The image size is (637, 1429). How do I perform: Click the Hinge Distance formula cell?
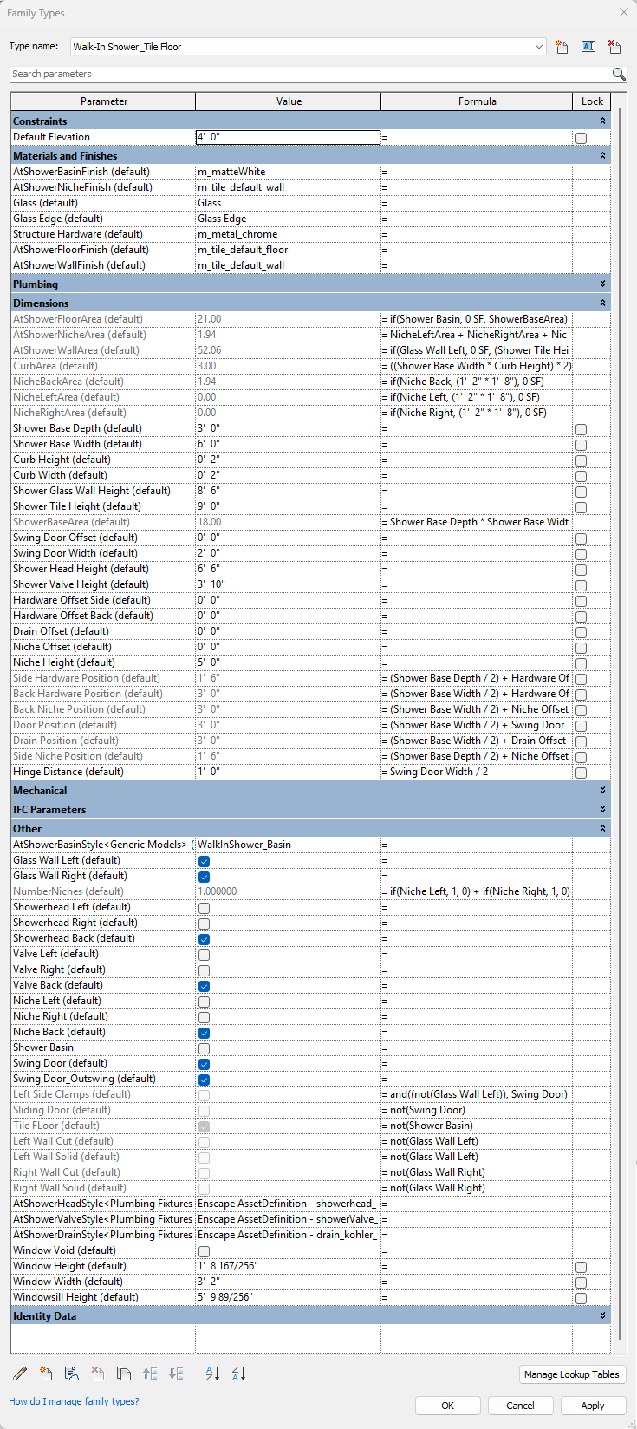(x=477, y=772)
